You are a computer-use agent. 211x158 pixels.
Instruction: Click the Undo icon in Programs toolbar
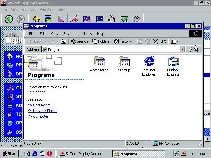point(163,42)
